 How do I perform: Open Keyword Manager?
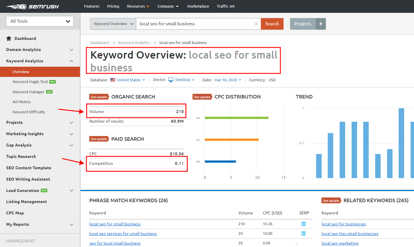coord(29,92)
